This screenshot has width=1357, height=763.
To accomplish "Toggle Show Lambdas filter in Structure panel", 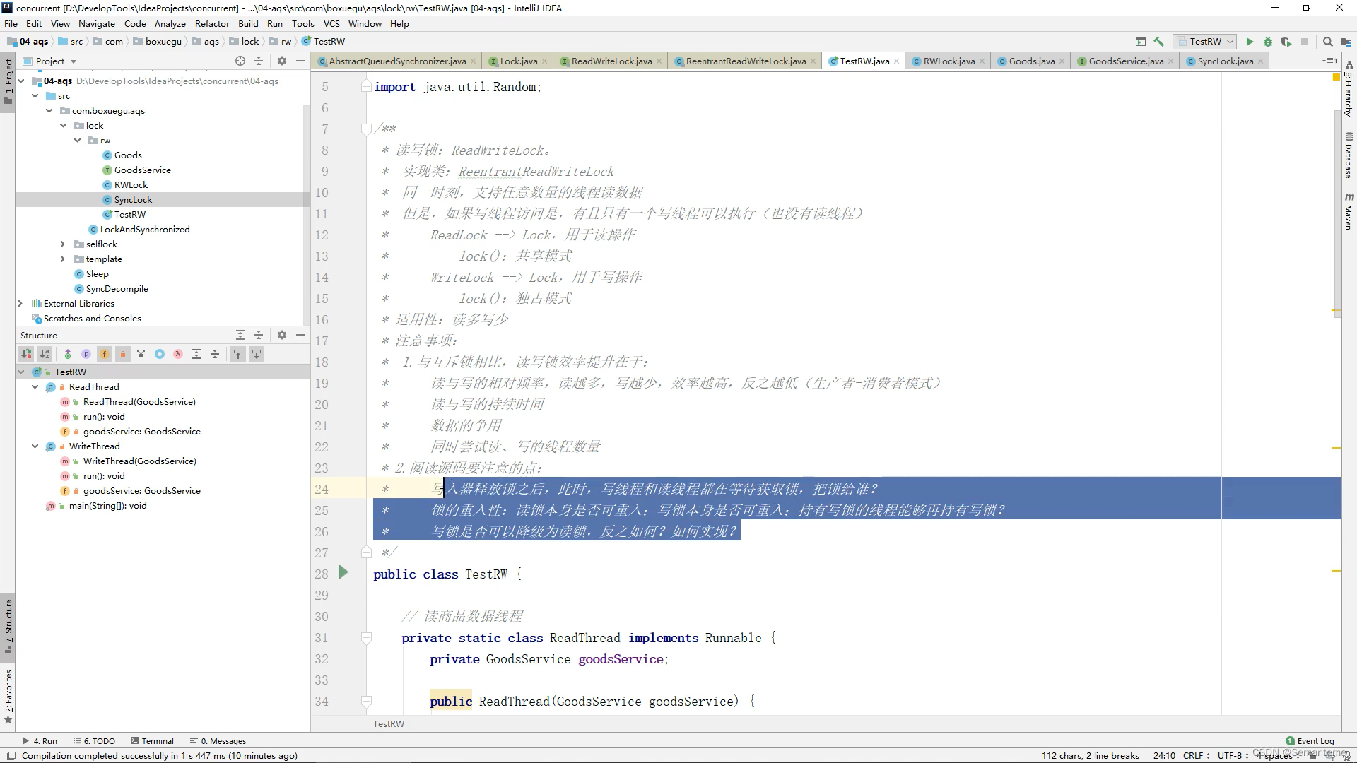I will pyautogui.click(x=178, y=354).
